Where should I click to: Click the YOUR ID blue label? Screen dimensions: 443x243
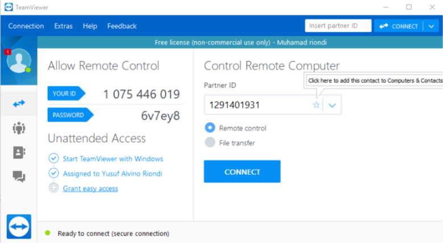66,94
